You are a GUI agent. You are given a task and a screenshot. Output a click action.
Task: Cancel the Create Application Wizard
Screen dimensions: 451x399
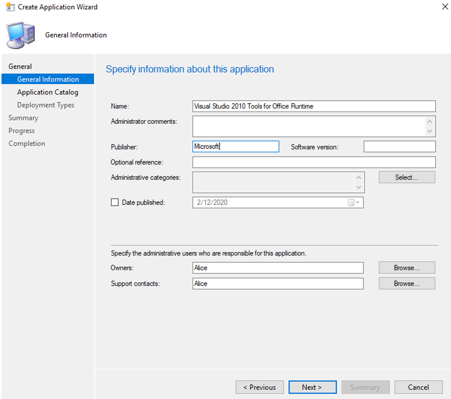pos(418,387)
